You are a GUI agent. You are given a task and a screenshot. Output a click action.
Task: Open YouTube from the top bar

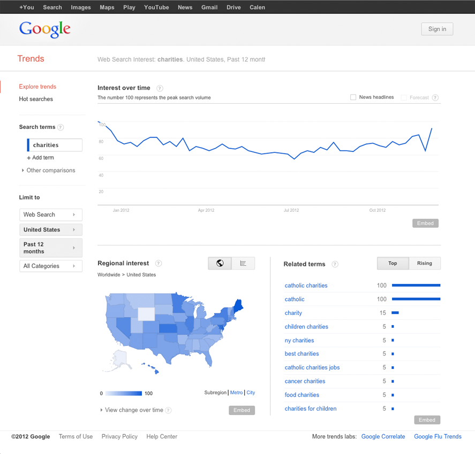[156, 7]
